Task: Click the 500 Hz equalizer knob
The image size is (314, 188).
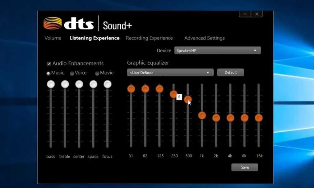Action: coord(188,99)
